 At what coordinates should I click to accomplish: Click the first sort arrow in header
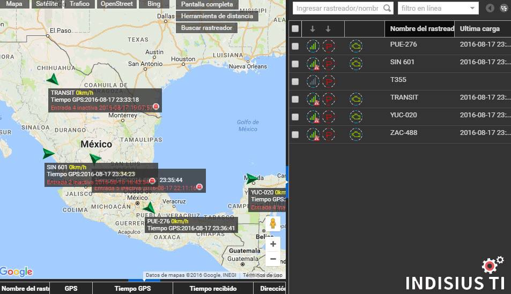(312, 29)
